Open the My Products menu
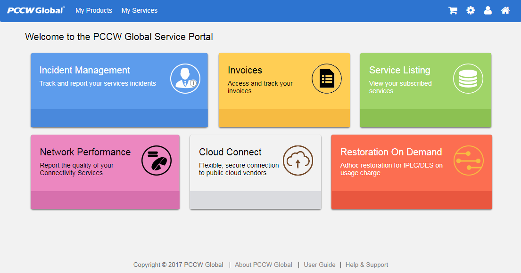521x273 pixels. (x=94, y=11)
